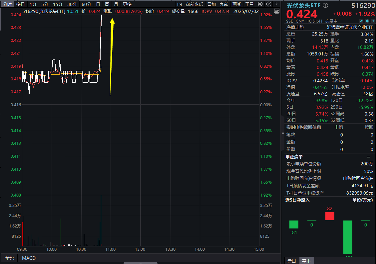Open the 工具 tools menu
The image size is (376, 264).
coord(249,4)
